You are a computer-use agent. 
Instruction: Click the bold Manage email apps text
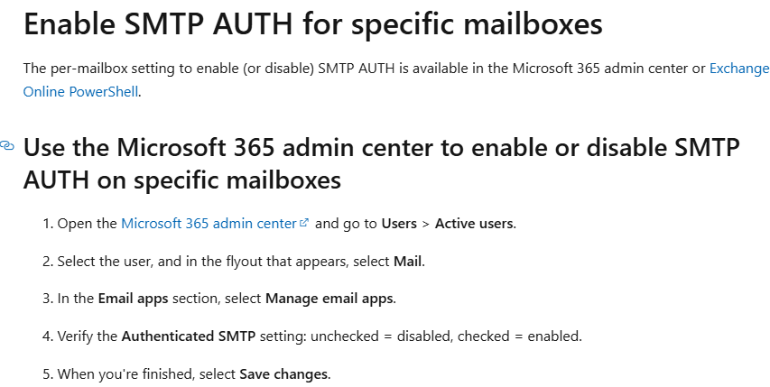pyautogui.click(x=329, y=299)
